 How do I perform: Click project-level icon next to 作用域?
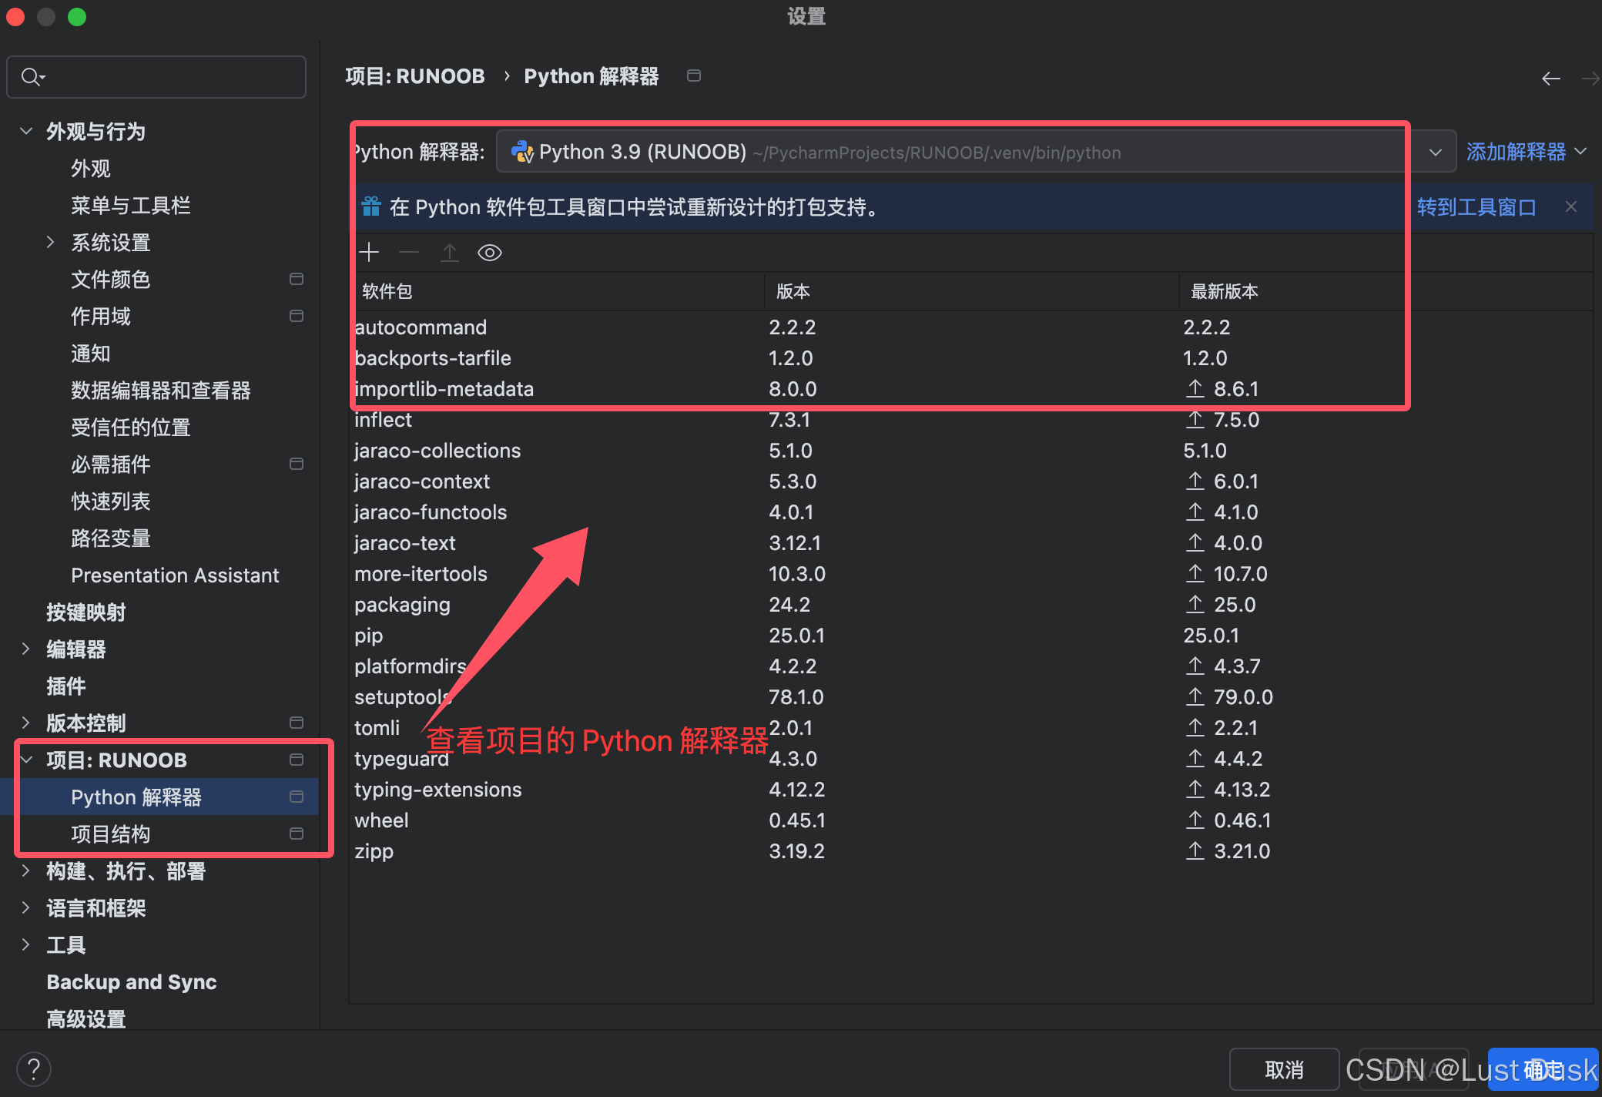point(297,316)
